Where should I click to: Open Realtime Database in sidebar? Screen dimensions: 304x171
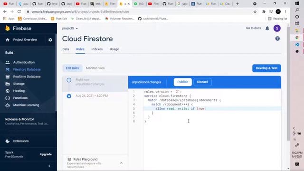coord(27,76)
